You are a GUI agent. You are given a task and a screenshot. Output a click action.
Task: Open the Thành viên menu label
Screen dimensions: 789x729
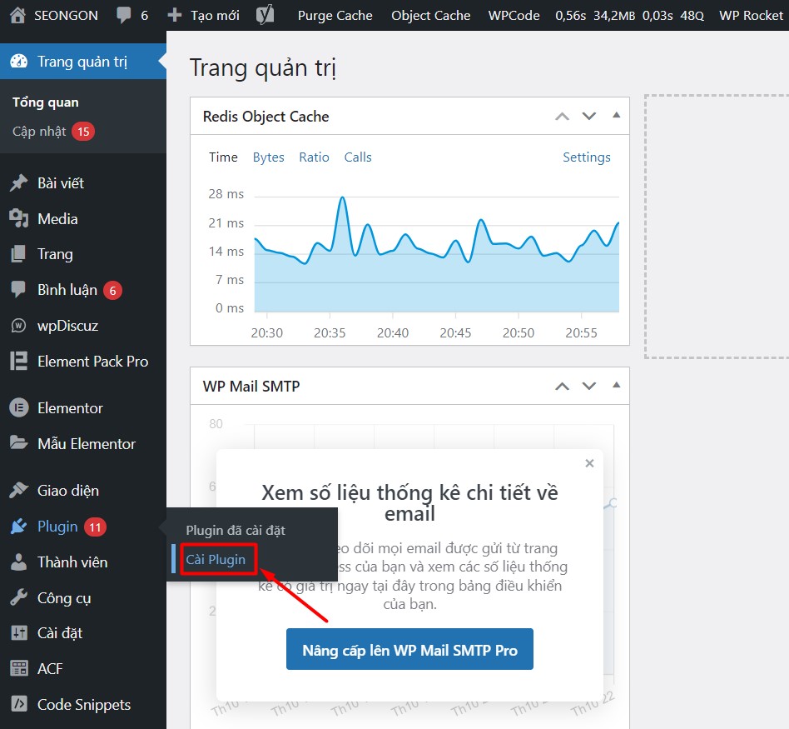[72, 562]
